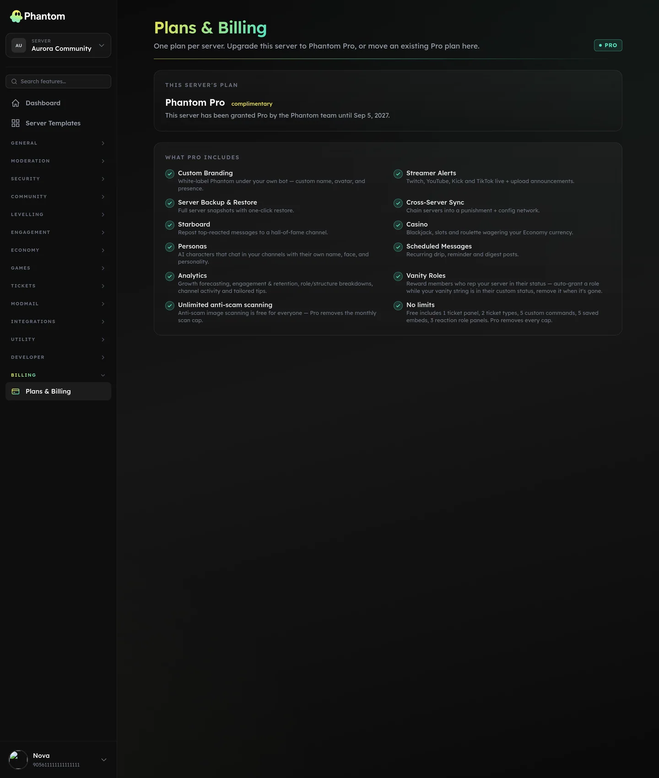Focus the Search features input field
The height and width of the screenshot is (778, 659).
click(x=58, y=81)
